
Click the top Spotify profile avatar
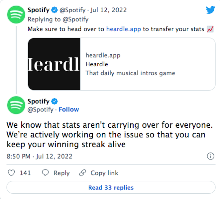click(16, 15)
